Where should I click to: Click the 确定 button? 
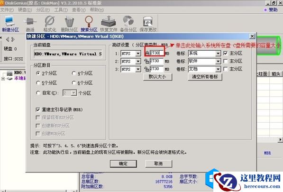(x=123, y=164)
